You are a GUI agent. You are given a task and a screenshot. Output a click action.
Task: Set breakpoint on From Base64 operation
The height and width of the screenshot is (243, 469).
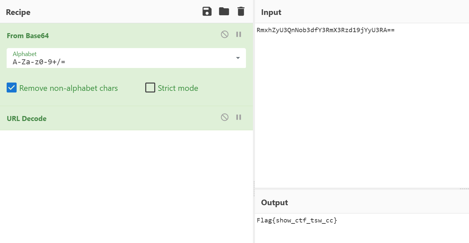coord(239,34)
